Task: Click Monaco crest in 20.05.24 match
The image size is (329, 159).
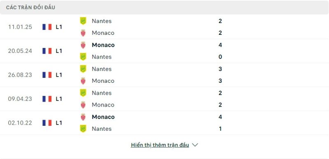Action: (x=83, y=45)
